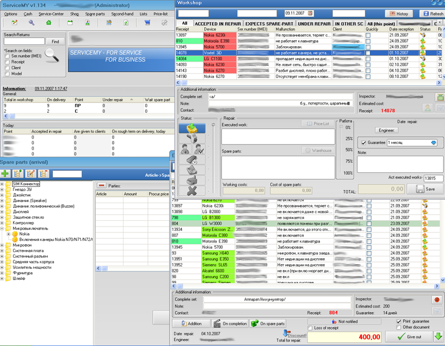Tick the Loss of receipt checkbox

tap(310, 328)
